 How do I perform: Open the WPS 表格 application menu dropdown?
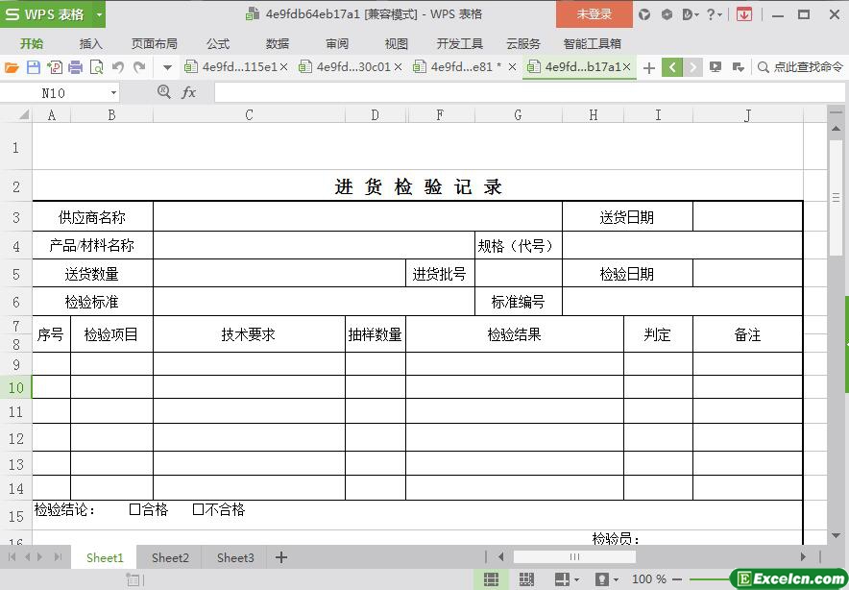[x=99, y=14]
